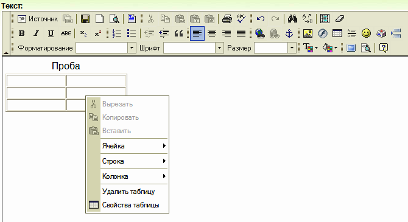408x222 pixels.
Task: Select all content icon
Action: tap(325, 19)
